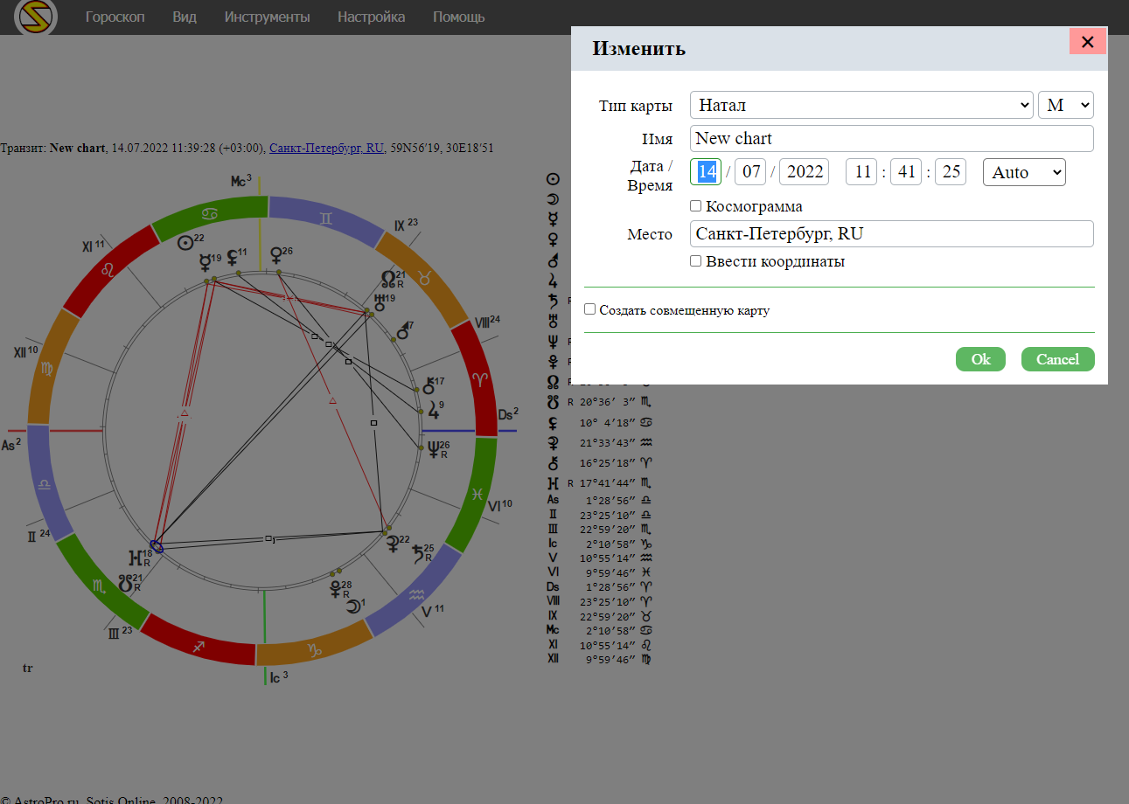Screen dimensions: 1129x804
Task: Open the Инструменты menu
Action: point(267,17)
